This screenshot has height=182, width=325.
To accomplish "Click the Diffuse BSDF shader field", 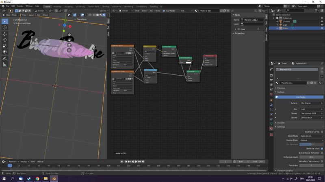I will pyautogui.click(x=311, y=118).
